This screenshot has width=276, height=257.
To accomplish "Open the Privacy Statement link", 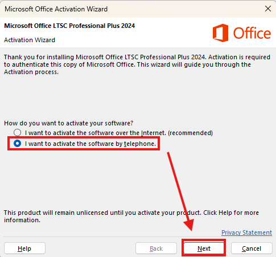I will pos(246,232).
